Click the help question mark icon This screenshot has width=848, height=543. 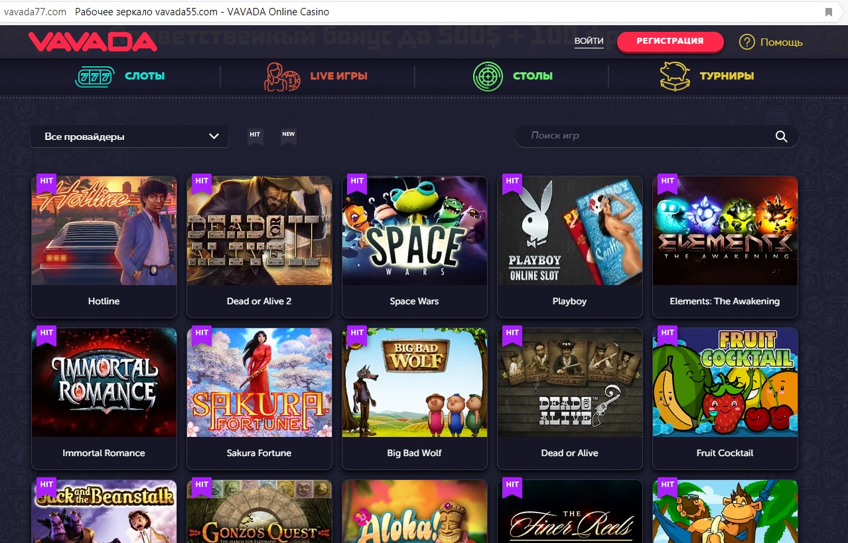pyautogui.click(x=746, y=42)
